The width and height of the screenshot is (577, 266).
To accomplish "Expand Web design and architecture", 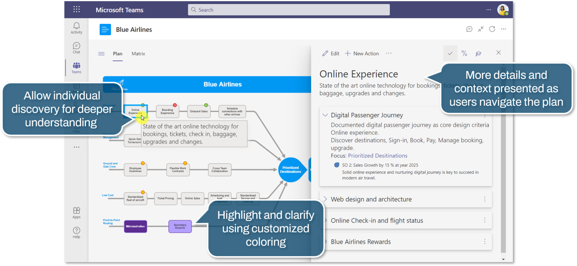I will [x=325, y=199].
